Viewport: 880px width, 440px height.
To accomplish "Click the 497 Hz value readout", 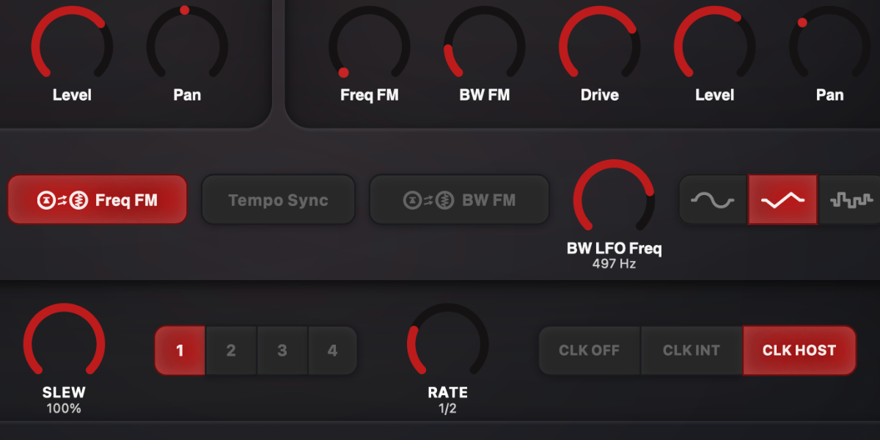I will (615, 264).
